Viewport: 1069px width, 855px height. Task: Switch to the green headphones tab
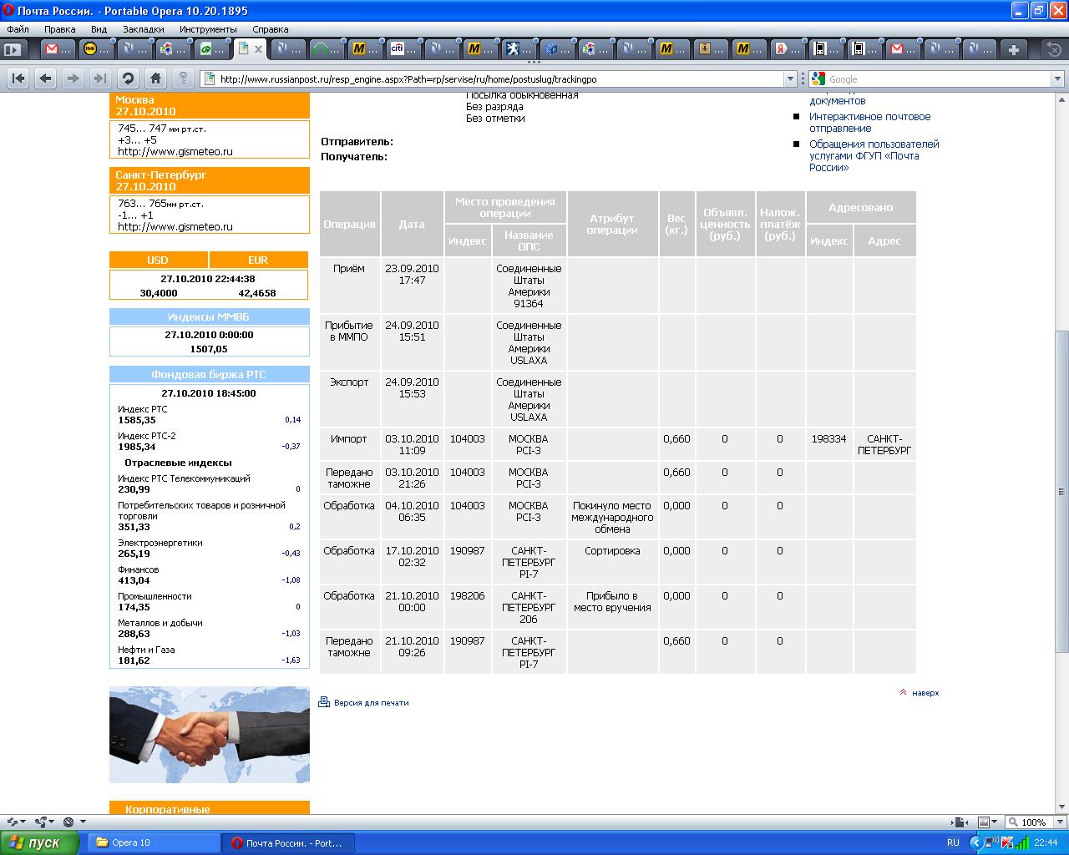327,49
